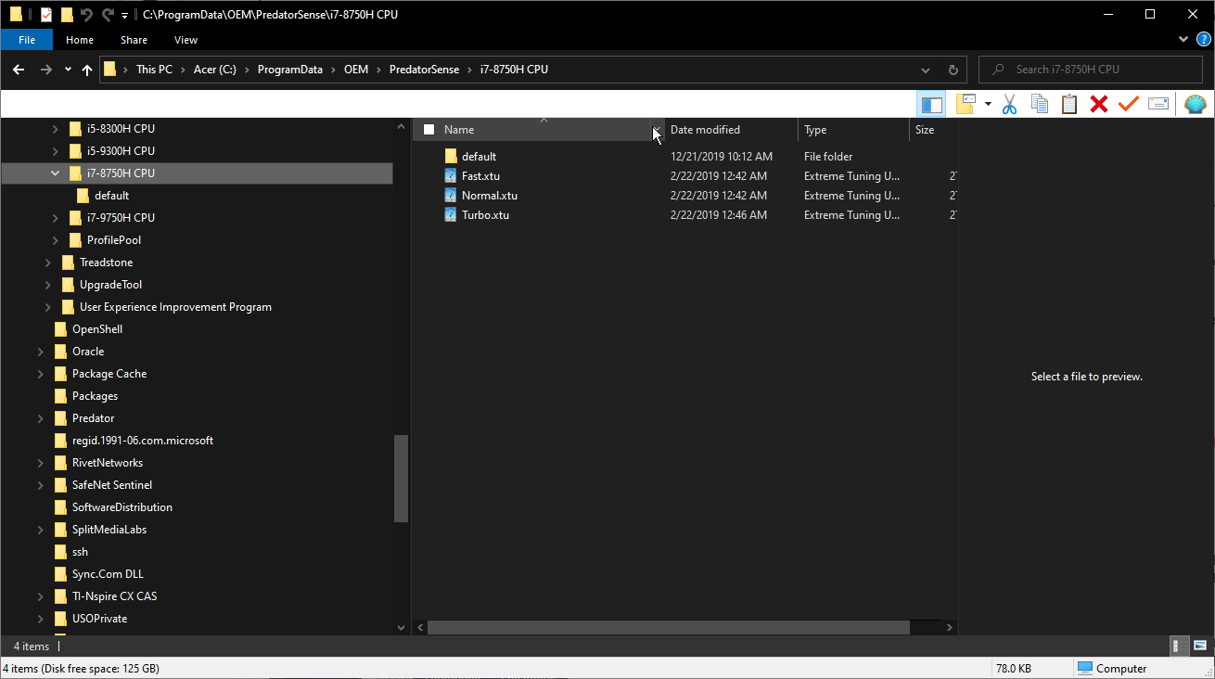Screen dimensions: 1215x679
Task: Switch to the View ribbon tab
Action: point(185,40)
